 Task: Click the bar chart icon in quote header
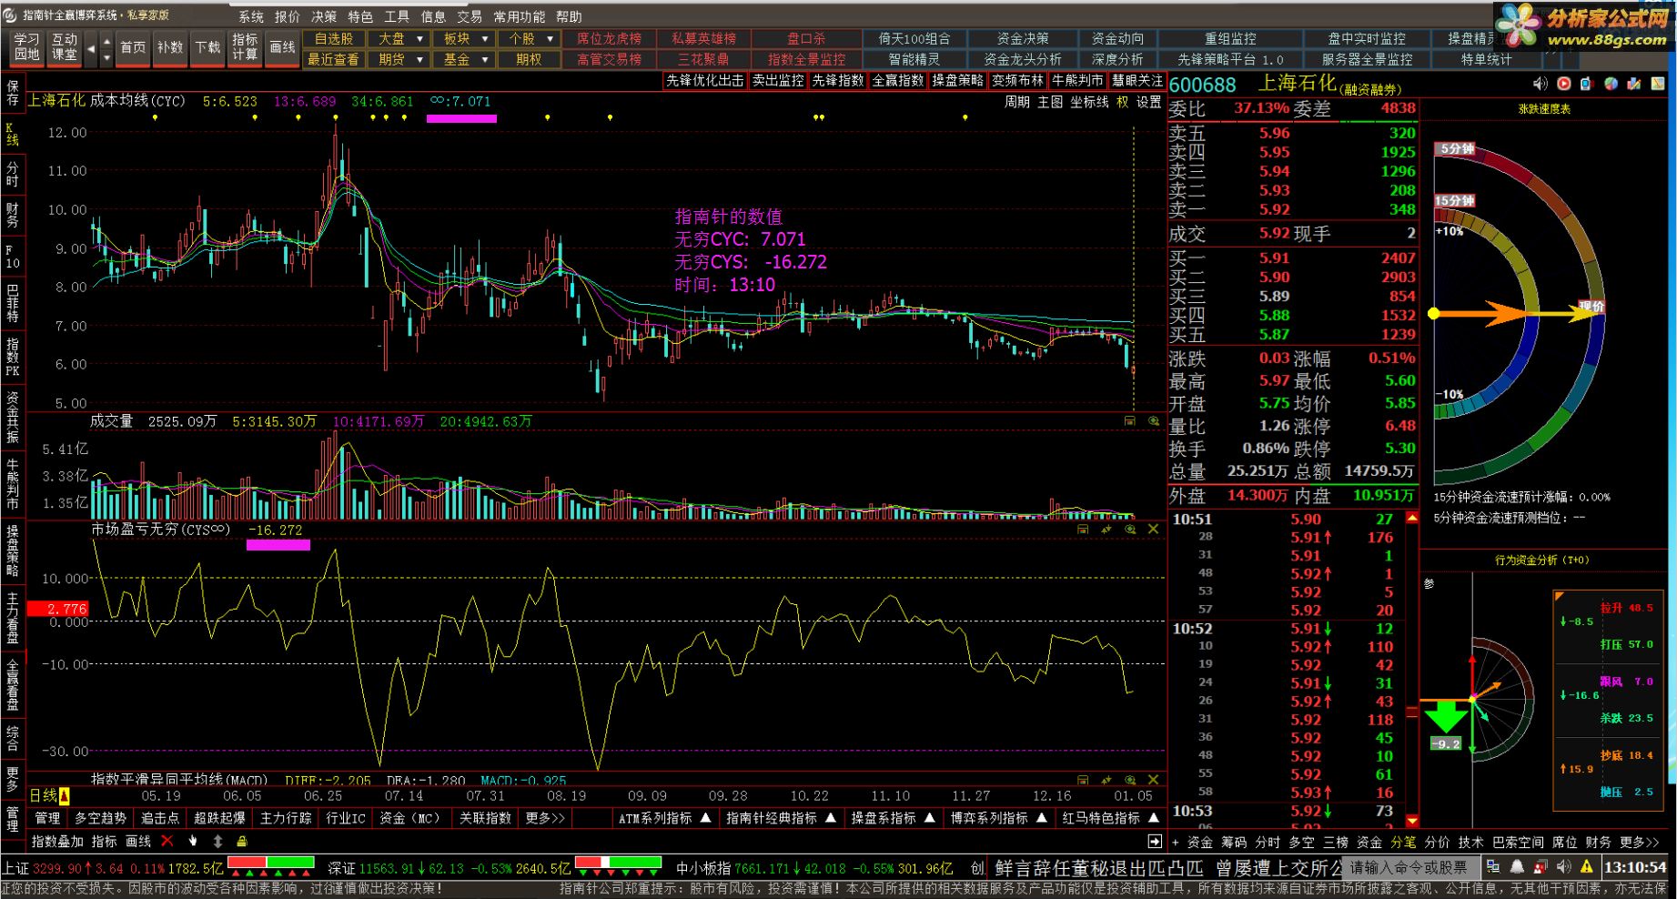1634,84
